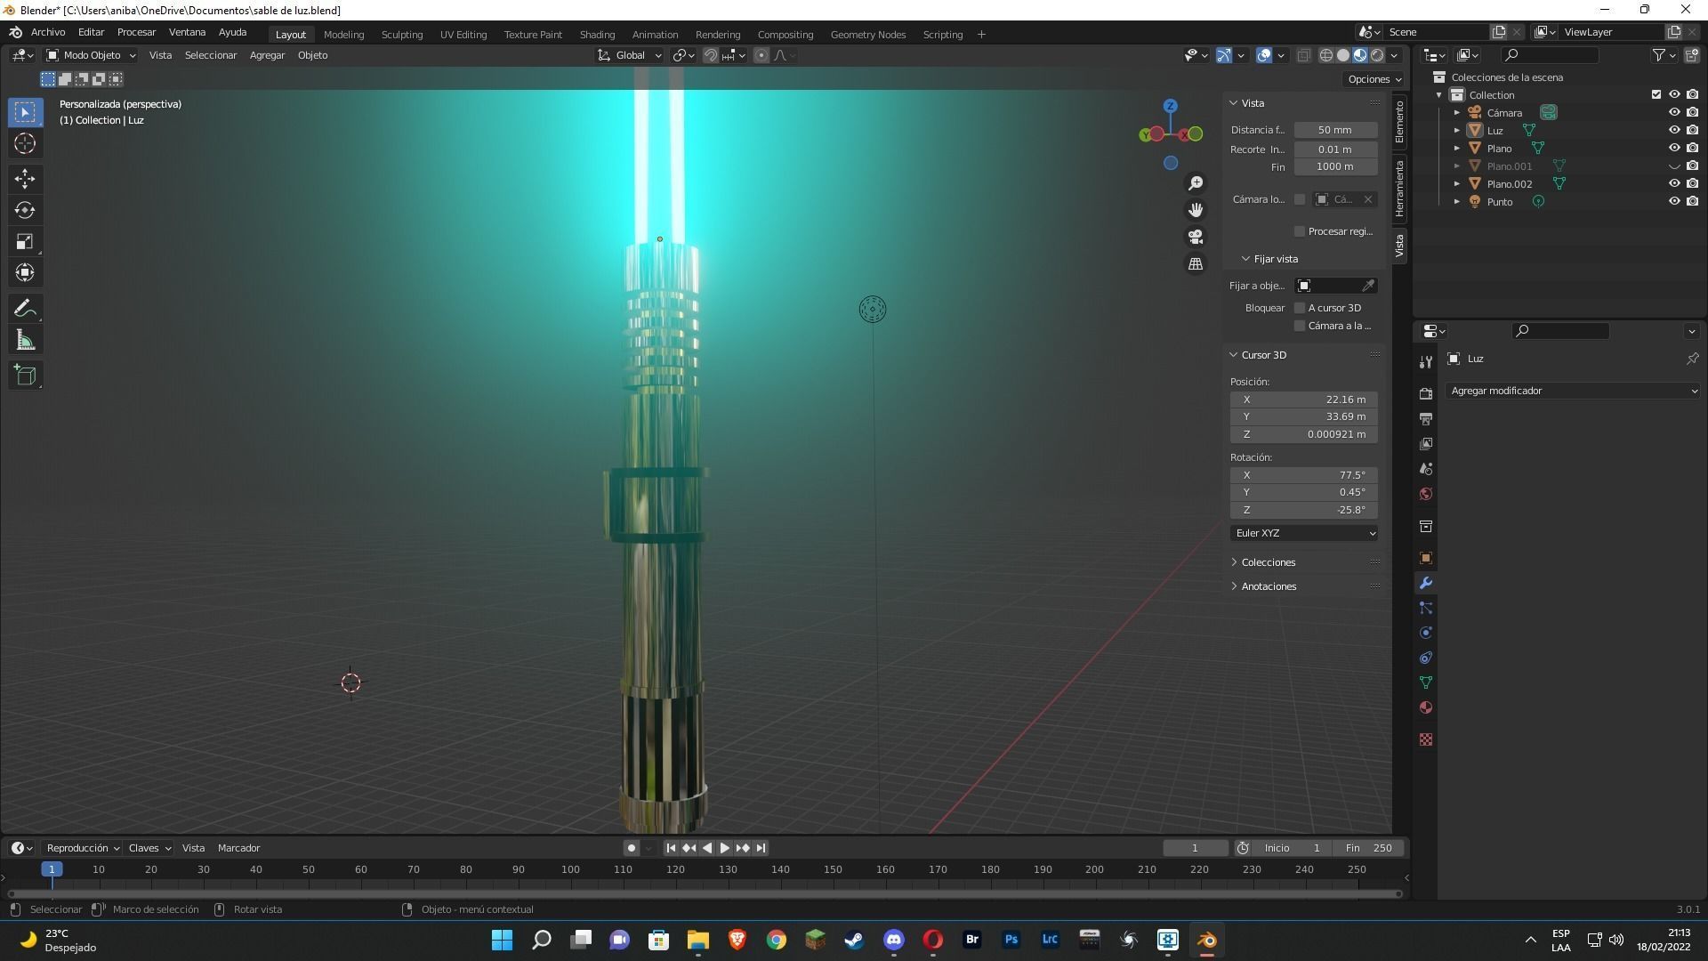
Task: Open Photoshop from the taskbar
Action: (1011, 940)
